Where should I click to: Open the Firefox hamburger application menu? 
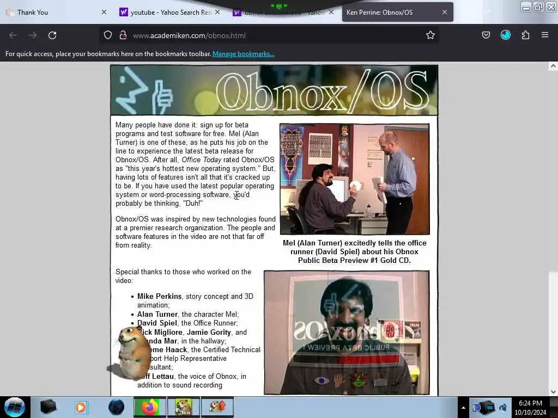pos(545,35)
